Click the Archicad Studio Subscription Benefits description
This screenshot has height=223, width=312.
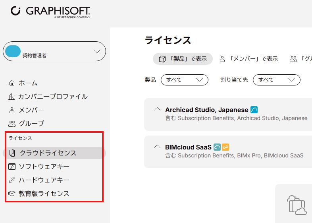tap(237, 118)
